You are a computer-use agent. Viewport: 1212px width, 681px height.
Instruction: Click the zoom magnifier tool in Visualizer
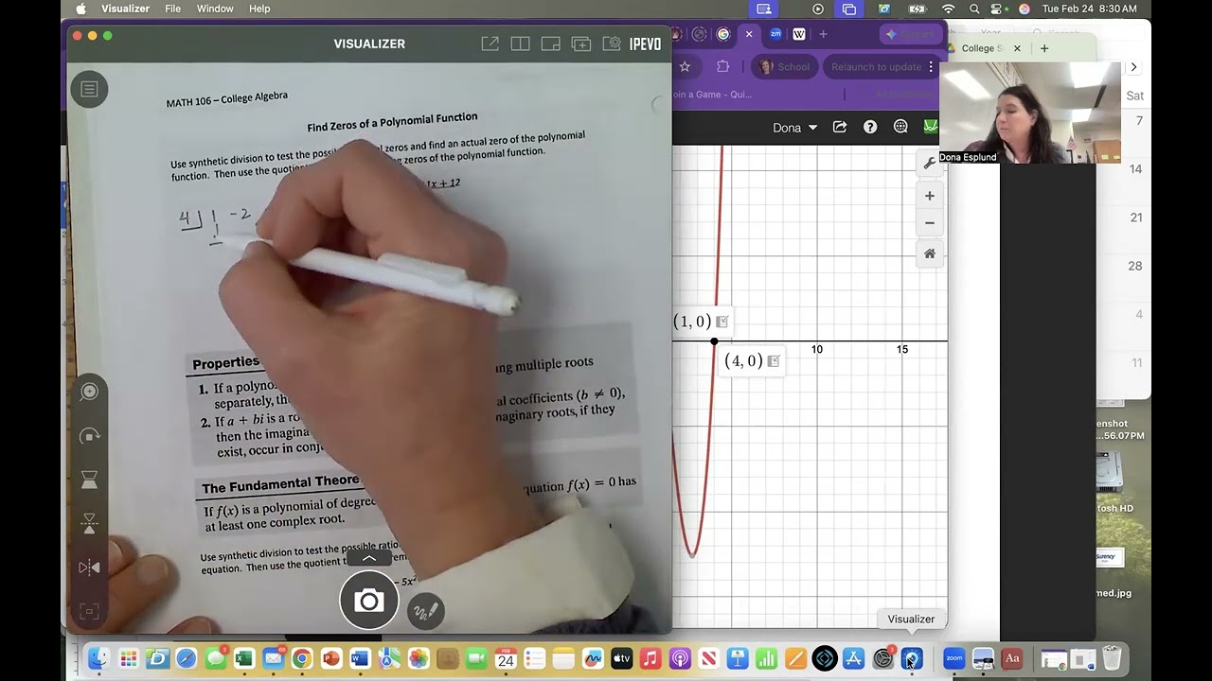pos(89,392)
